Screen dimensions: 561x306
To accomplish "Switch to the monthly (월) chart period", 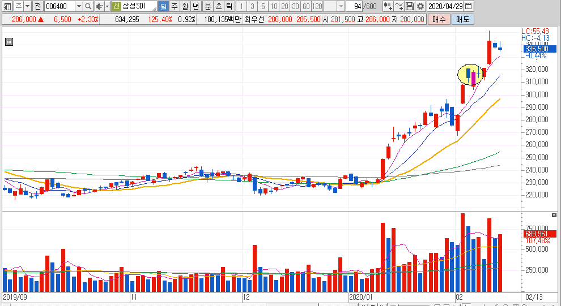I will (x=185, y=7).
